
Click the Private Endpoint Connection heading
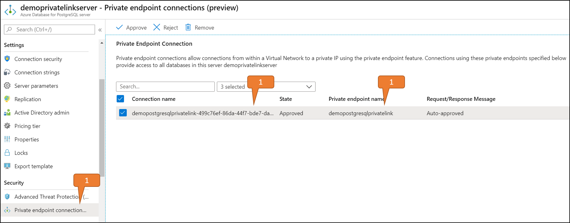coord(154,44)
